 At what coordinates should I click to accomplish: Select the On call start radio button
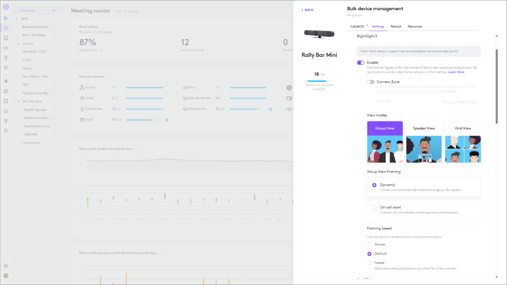tap(374, 208)
